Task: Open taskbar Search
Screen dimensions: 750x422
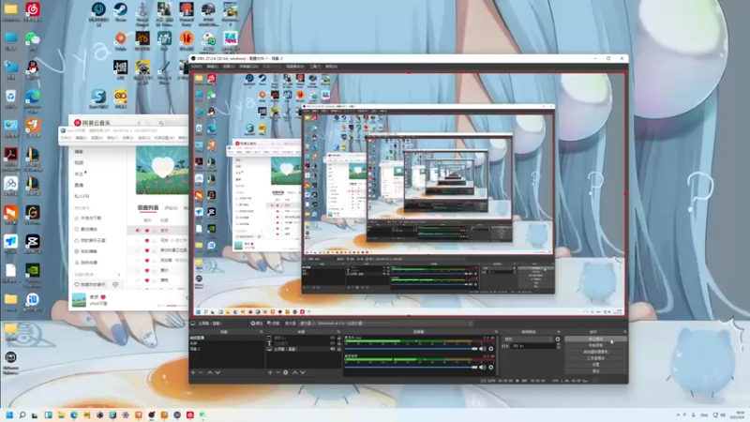Action: pos(22,414)
